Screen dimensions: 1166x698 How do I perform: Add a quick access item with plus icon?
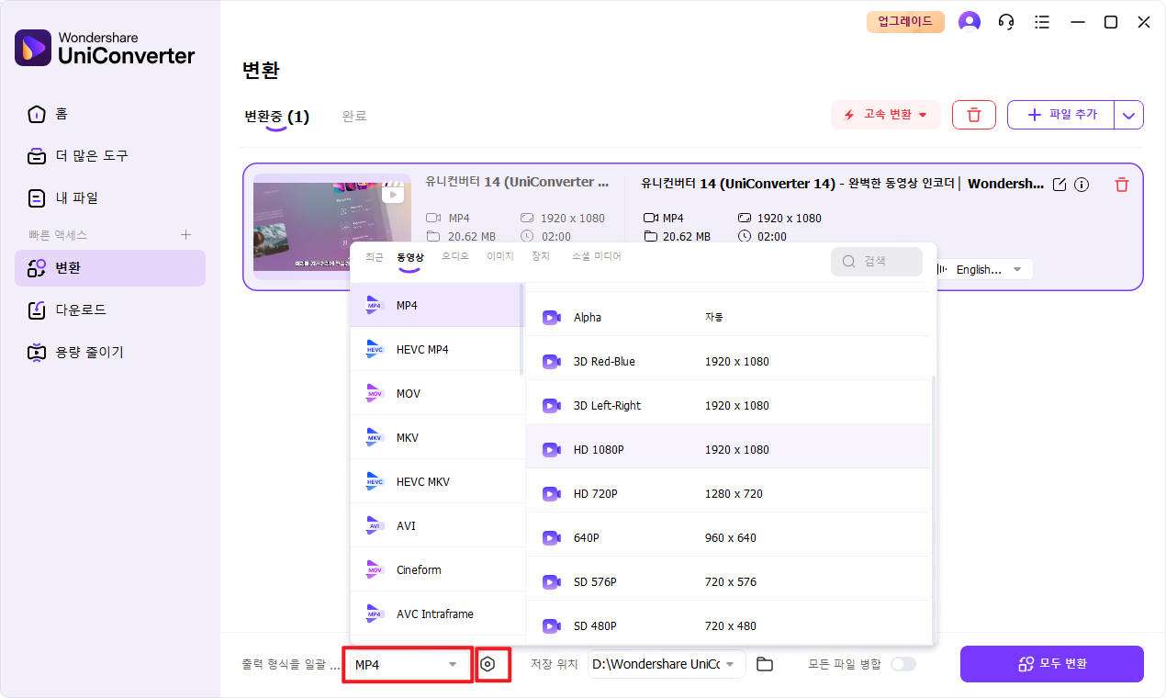point(186,235)
